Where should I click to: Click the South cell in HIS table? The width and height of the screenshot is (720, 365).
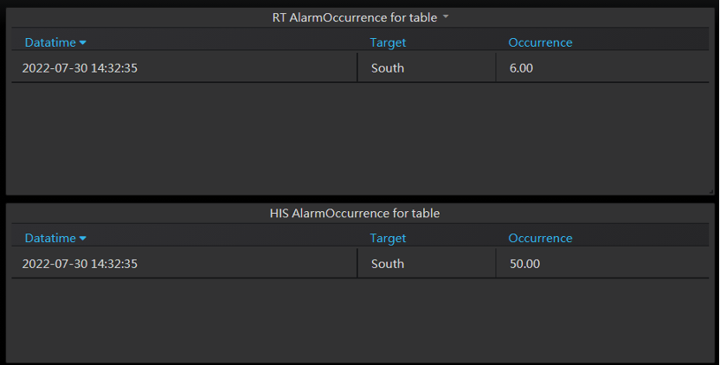[x=388, y=264]
